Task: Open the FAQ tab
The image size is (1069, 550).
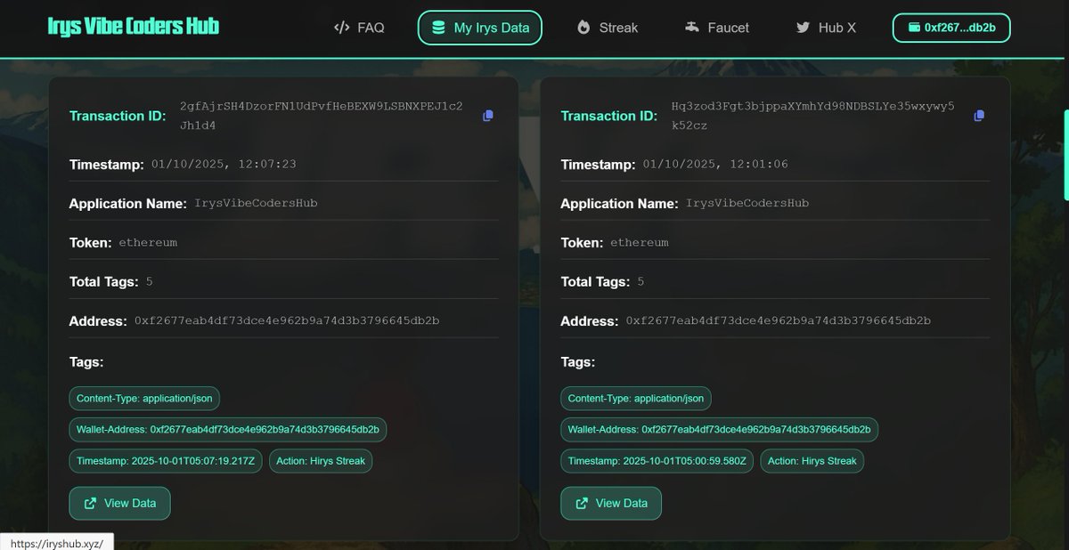Action: (359, 28)
